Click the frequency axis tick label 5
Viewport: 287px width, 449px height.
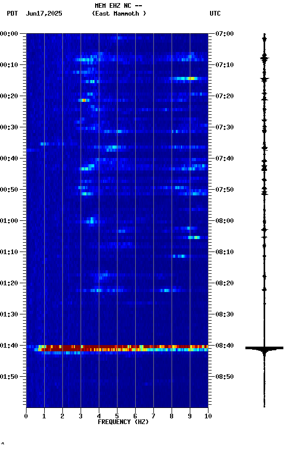pos(117,416)
